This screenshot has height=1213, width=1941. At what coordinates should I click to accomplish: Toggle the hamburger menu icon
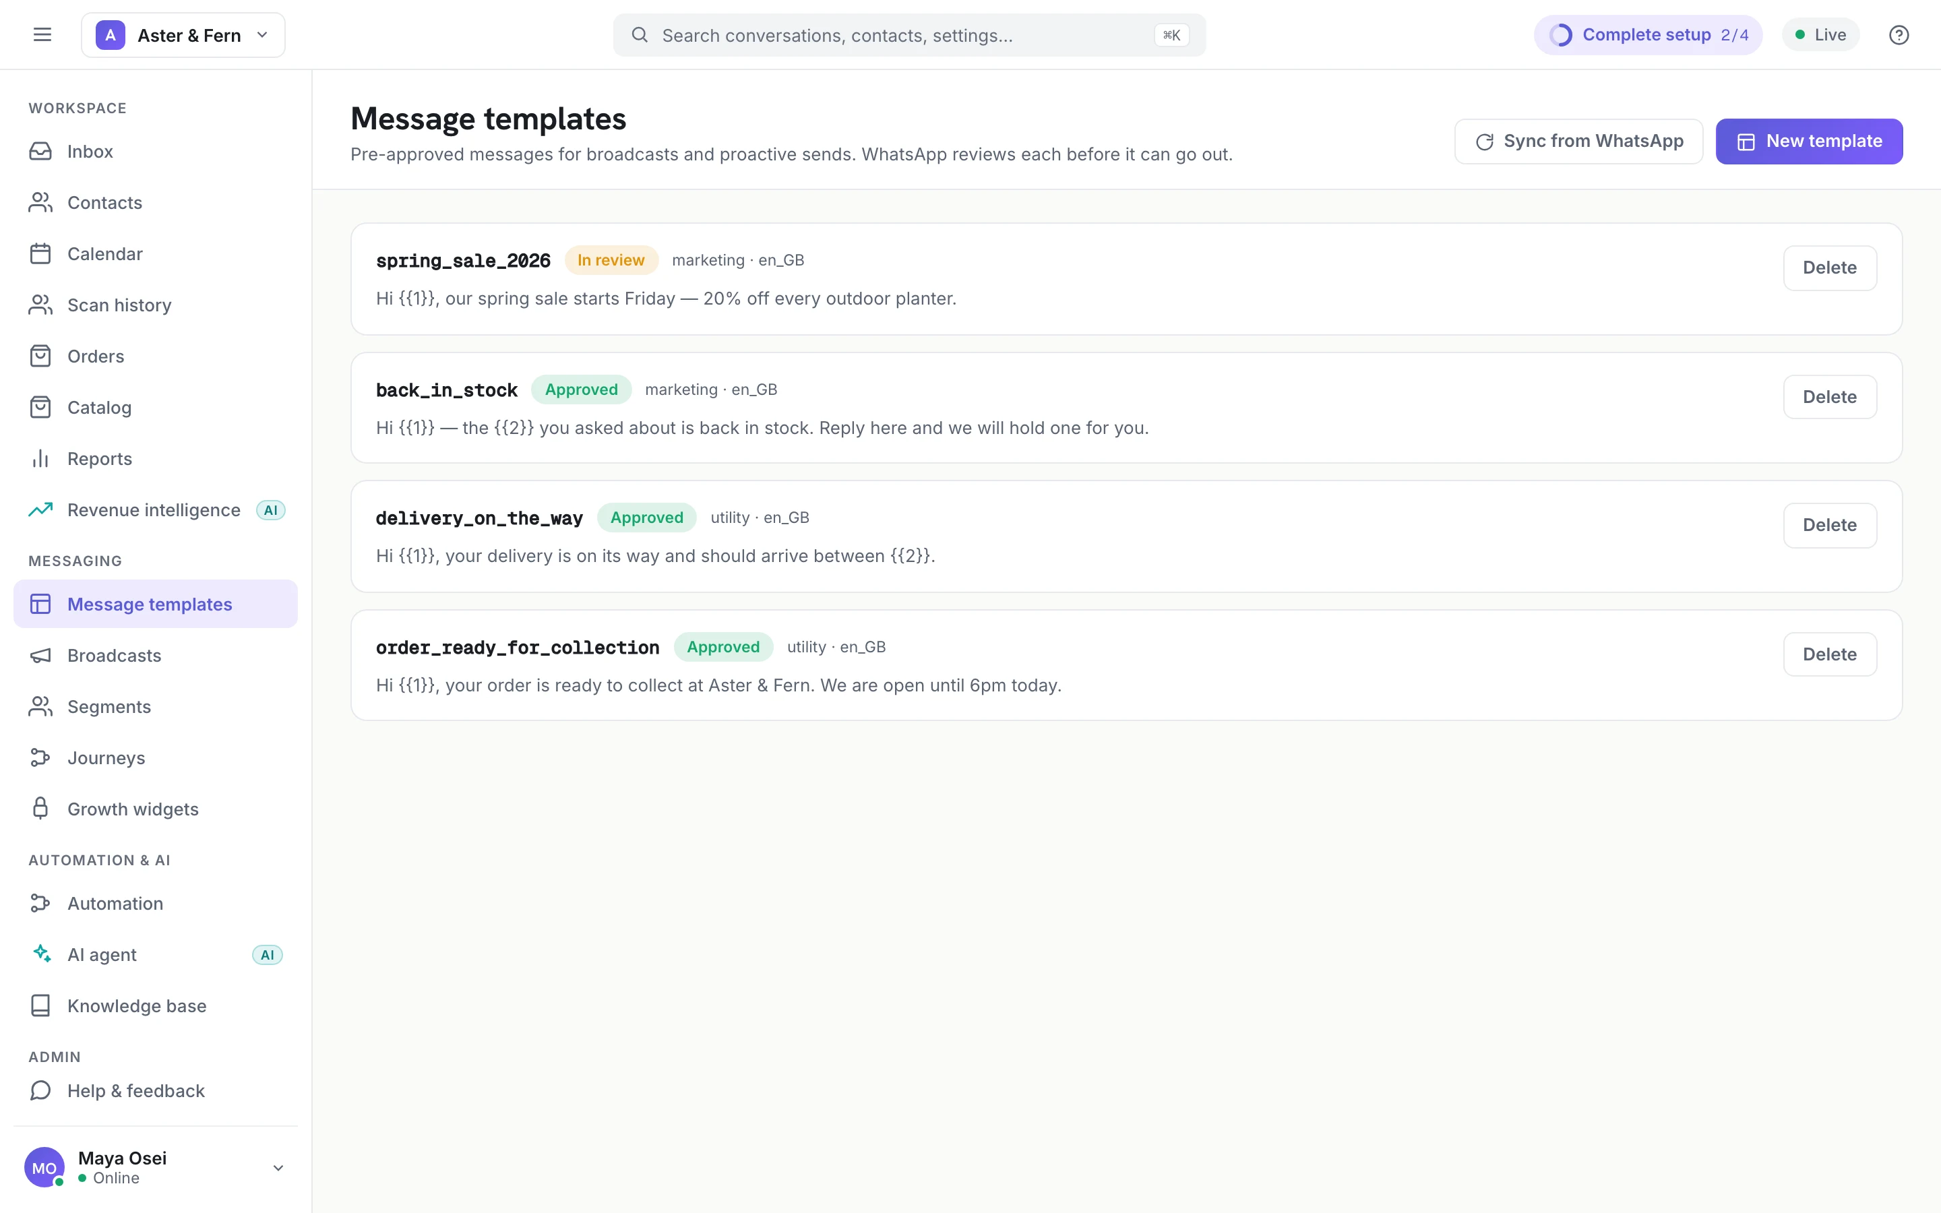(42, 34)
